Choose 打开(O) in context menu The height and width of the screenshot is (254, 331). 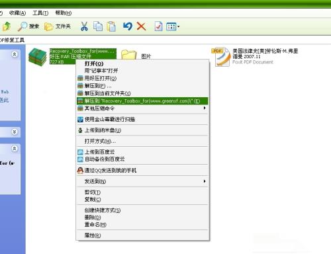(x=142, y=63)
